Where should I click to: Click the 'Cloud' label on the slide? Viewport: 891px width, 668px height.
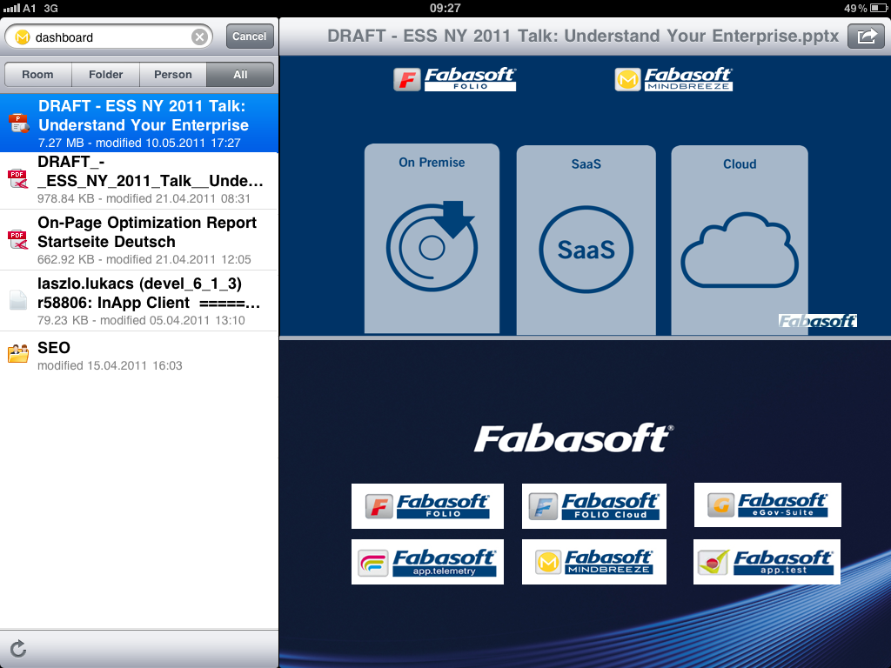pyautogui.click(x=740, y=164)
